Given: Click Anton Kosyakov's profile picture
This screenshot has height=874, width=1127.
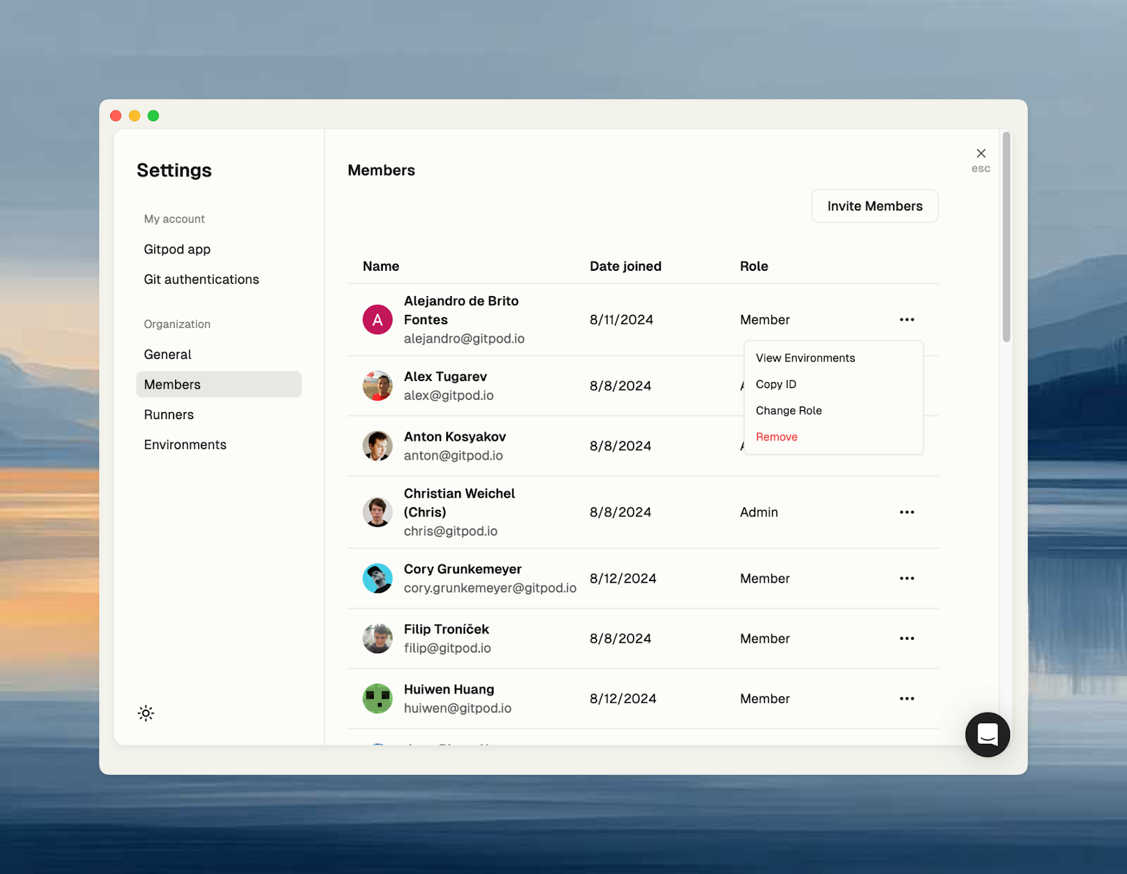Looking at the screenshot, I should tap(377, 446).
